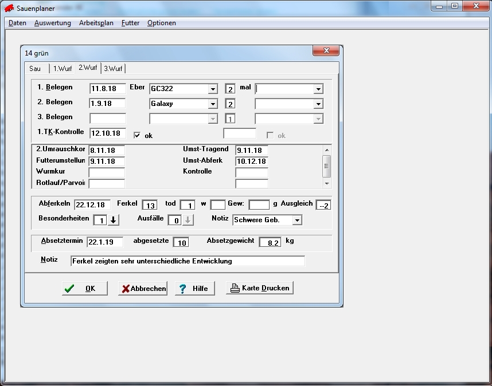Viewport: 492px width, 386px height.
Task: Click the down arrow next to Besonderheiten
Action: click(x=114, y=220)
